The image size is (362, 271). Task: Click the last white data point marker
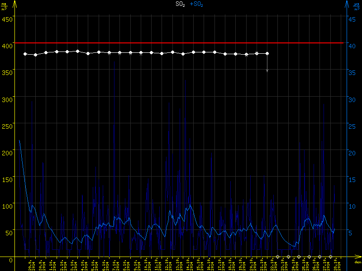point(267,53)
